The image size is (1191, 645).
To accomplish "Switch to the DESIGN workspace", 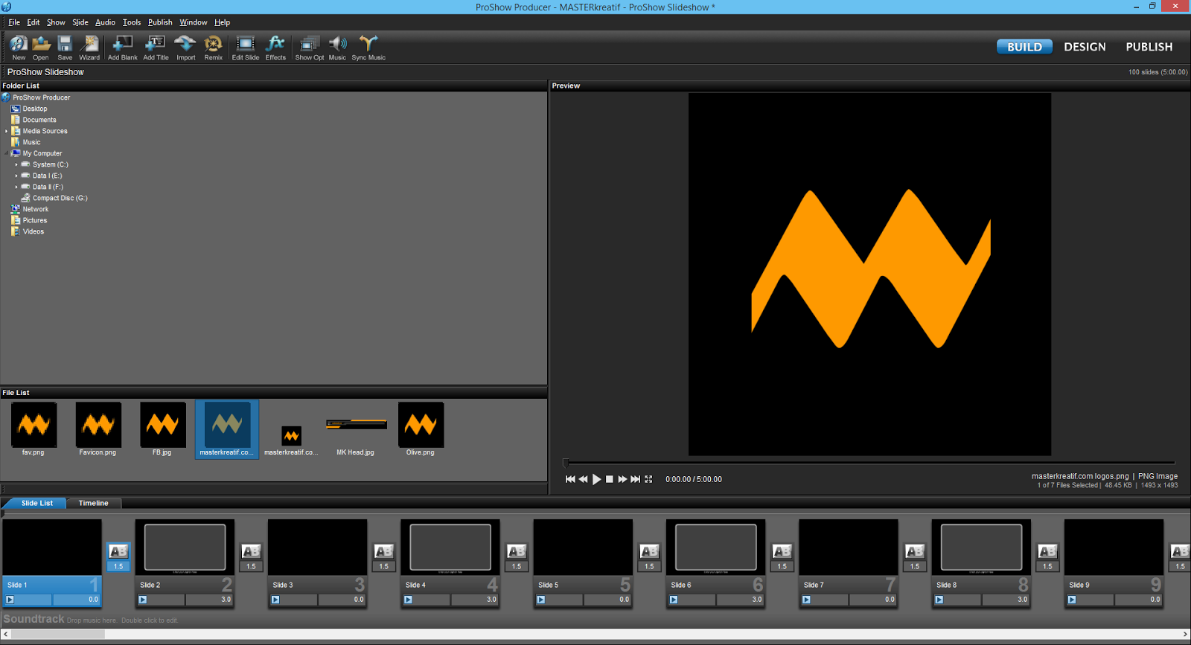I will coord(1085,47).
